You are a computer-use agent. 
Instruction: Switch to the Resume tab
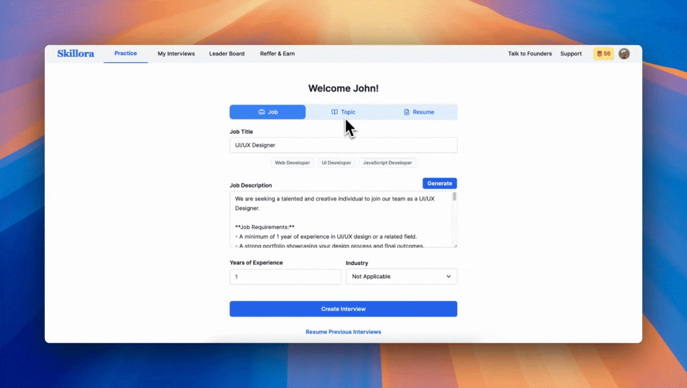[x=419, y=112]
